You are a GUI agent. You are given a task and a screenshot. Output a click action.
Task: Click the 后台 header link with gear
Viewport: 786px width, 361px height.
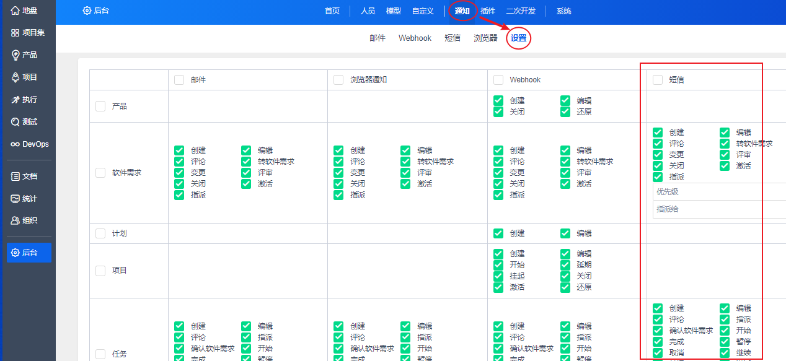96,11
